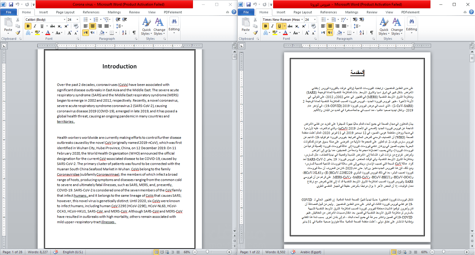The height and width of the screenshot is (255, 475).
Task: Click the tab selector box left of the left ruler
Action: pyautogui.click(x=4, y=46)
